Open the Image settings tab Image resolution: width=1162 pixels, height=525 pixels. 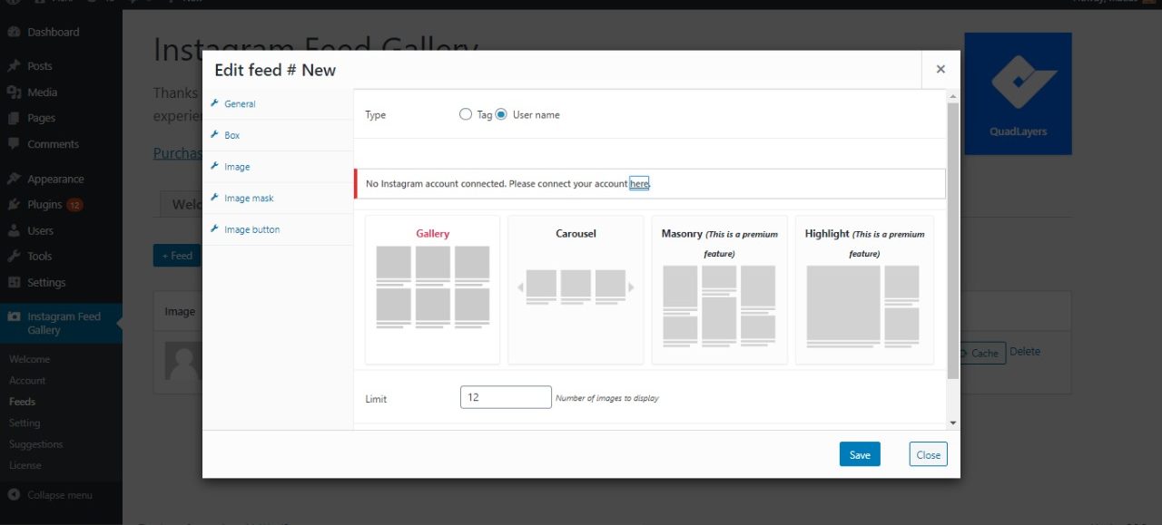(237, 167)
